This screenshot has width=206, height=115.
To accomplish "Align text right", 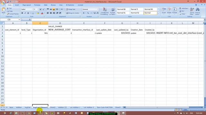I will pos(54,13).
